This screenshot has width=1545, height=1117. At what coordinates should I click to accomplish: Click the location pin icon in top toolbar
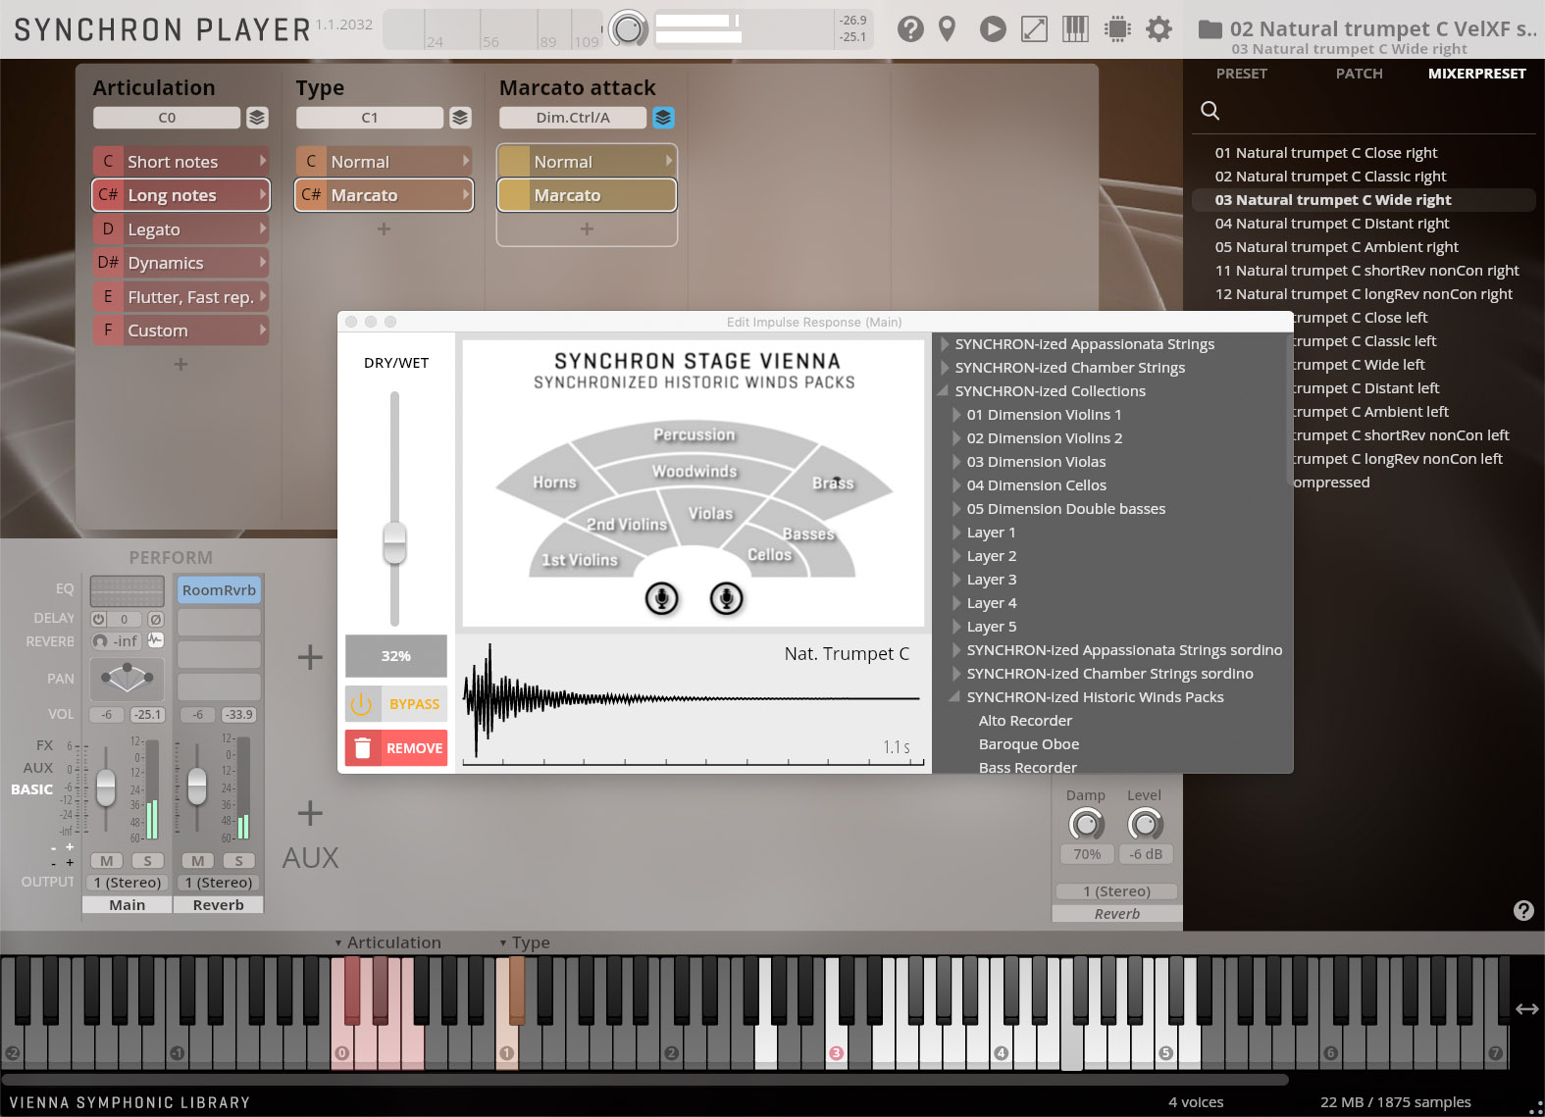tap(948, 29)
